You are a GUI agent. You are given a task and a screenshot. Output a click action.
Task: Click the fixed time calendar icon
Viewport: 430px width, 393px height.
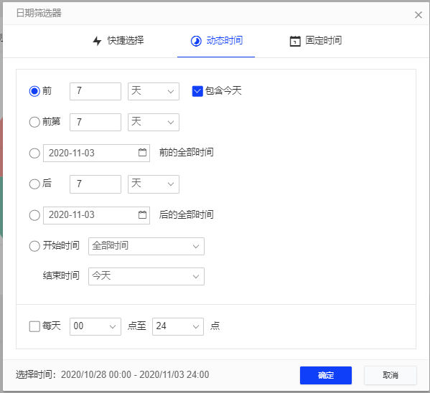[295, 41]
